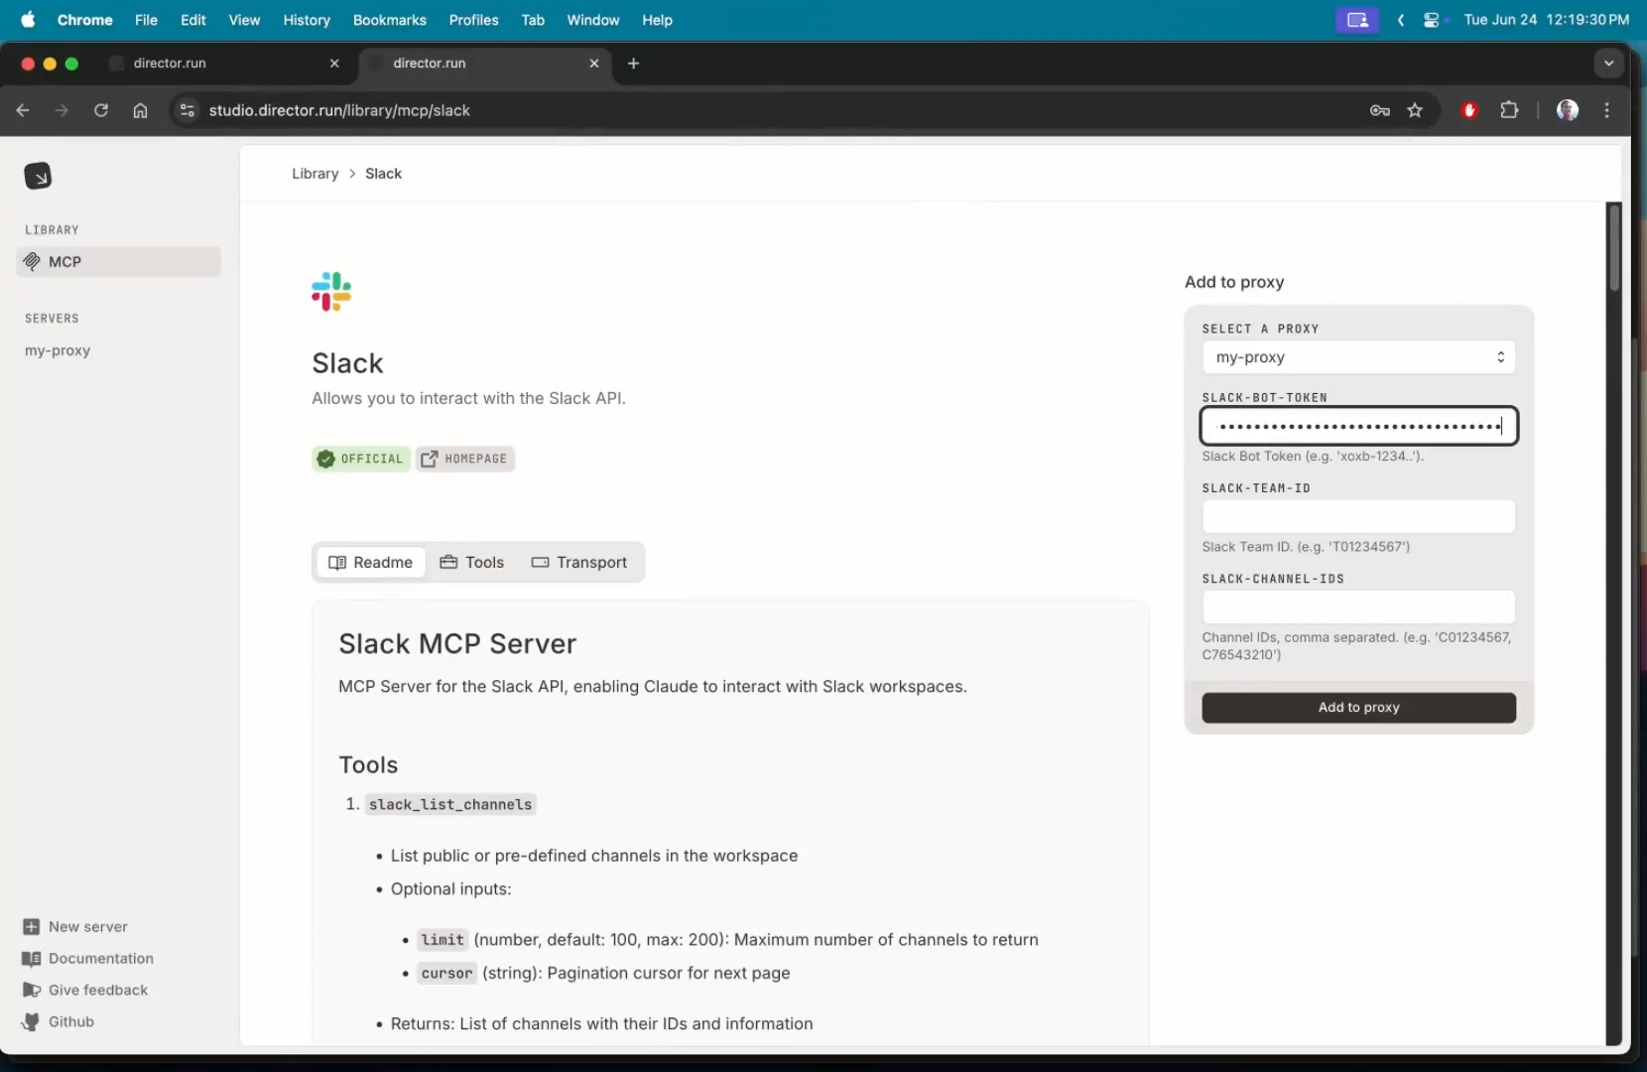1647x1072 pixels.
Task: Click the OFFICIAL badge
Action: point(360,459)
